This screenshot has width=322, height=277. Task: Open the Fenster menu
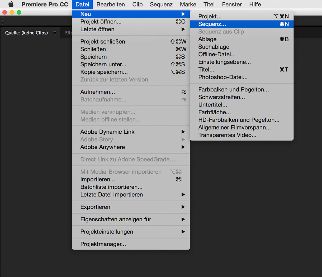[232, 4]
